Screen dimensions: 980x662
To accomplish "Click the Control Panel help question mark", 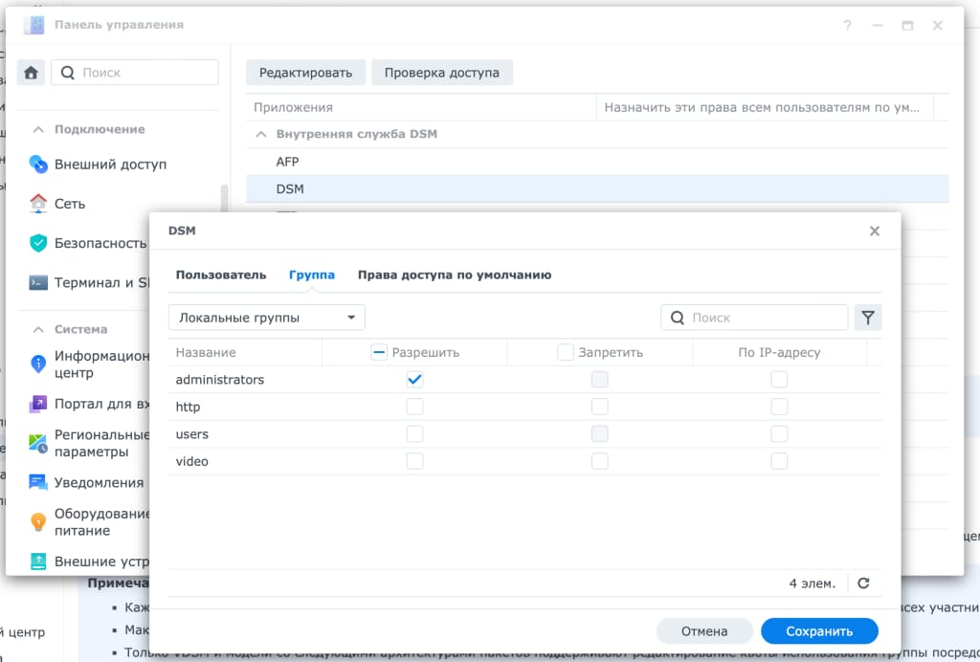I will click(847, 26).
